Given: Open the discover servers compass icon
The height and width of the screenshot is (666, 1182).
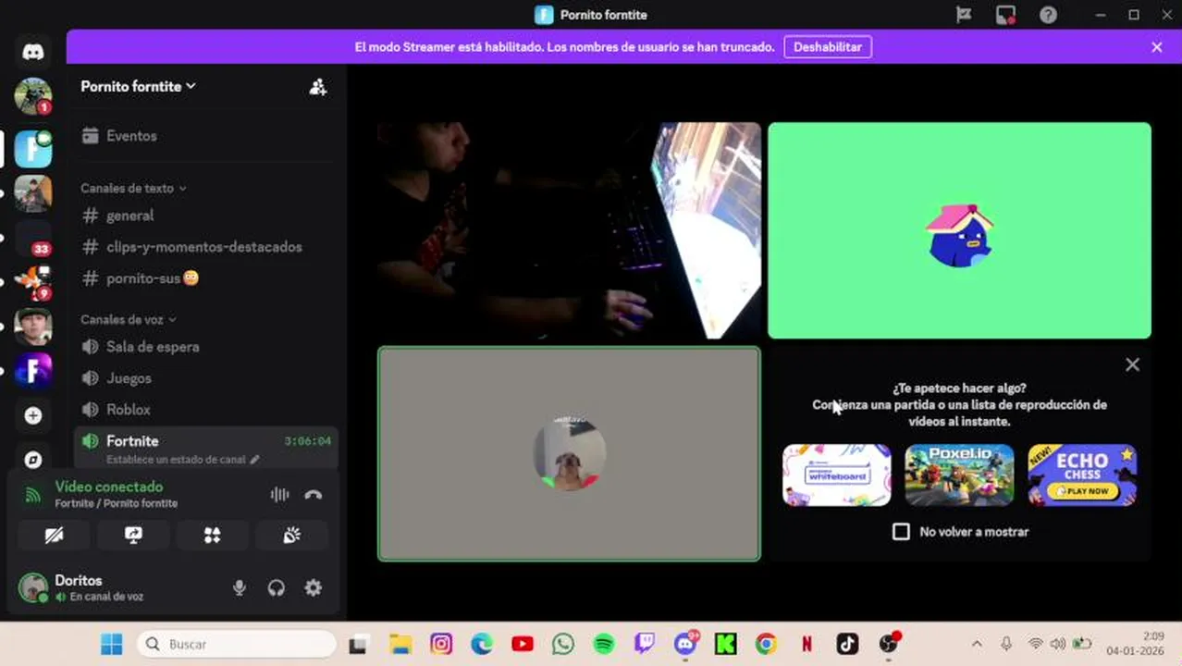Looking at the screenshot, I should 33,460.
